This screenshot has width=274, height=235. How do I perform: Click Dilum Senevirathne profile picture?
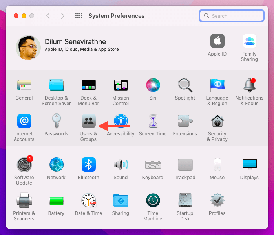point(28,48)
